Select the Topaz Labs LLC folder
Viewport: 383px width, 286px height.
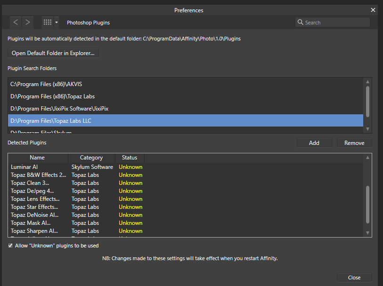51,121
